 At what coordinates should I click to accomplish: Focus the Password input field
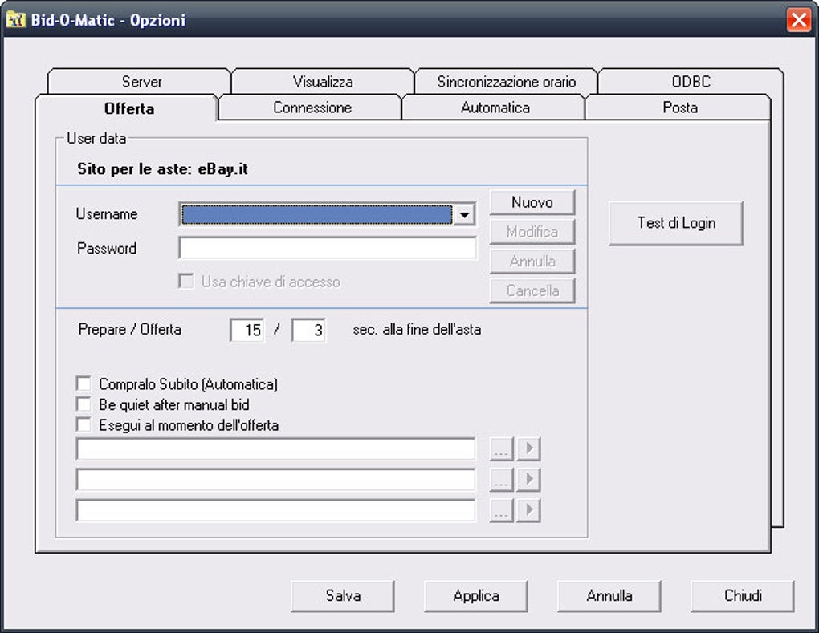[328, 248]
